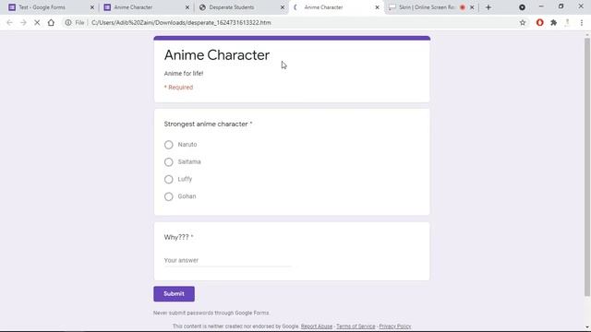Click the scrollbar down arrow
The image size is (591, 332).
(587, 327)
